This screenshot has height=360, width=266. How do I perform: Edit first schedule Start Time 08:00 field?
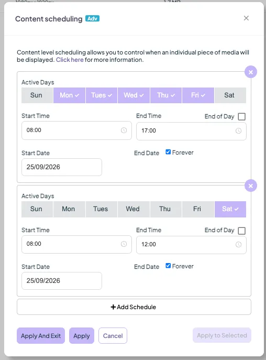point(76,130)
